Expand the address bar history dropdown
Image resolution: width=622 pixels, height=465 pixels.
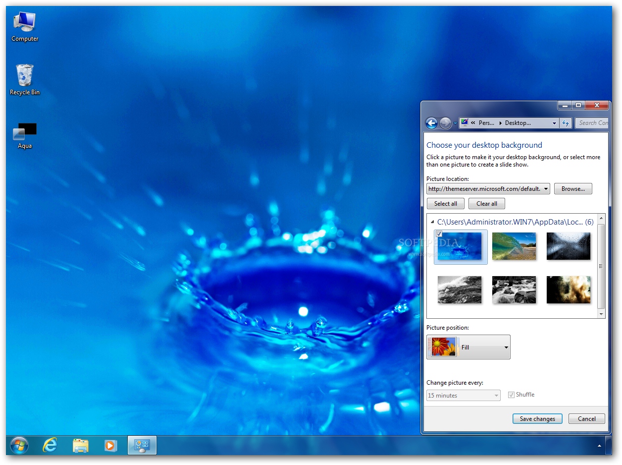point(555,123)
